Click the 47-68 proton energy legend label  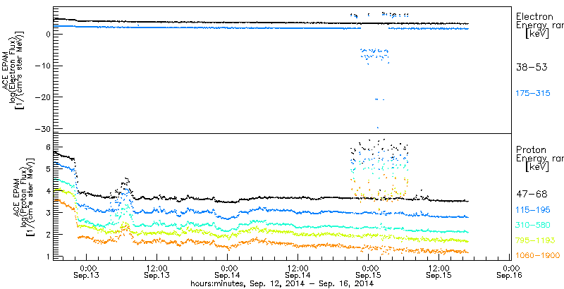coord(532,195)
